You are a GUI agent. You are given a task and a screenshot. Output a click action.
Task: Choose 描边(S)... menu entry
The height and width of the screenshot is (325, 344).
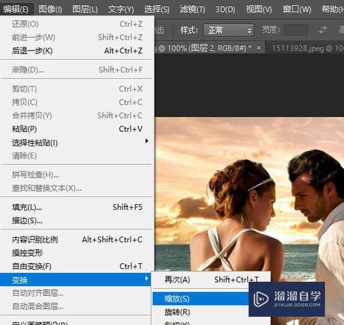77,220
